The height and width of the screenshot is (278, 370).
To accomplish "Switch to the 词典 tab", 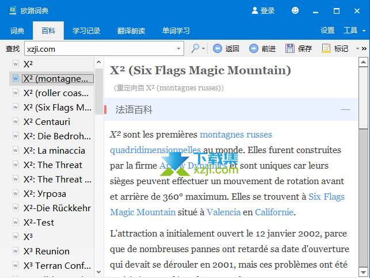I will (17, 31).
